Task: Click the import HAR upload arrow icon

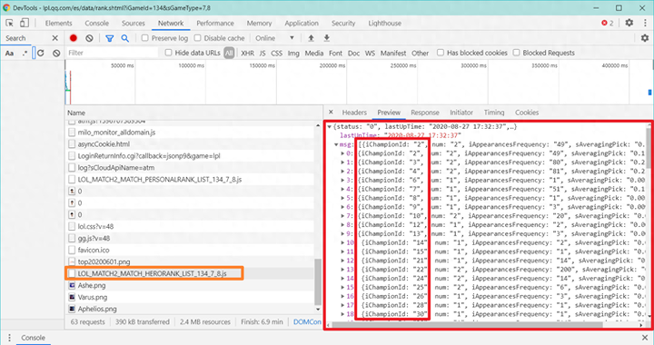Action: pyautogui.click(x=311, y=38)
